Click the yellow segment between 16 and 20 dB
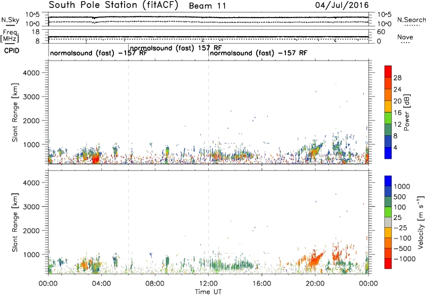Image resolution: width=426 pixels, height=295 pixels. [x=388, y=106]
